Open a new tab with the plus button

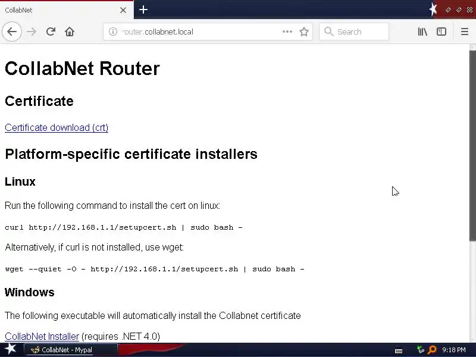click(143, 10)
